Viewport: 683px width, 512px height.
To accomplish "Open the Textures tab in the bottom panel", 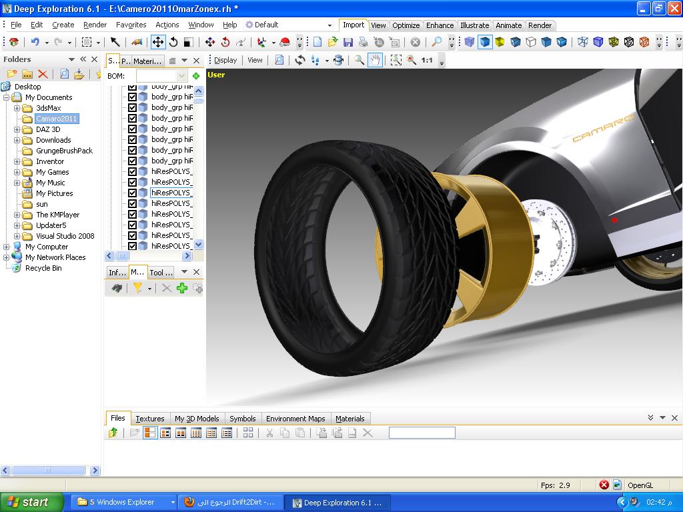I will click(x=150, y=419).
